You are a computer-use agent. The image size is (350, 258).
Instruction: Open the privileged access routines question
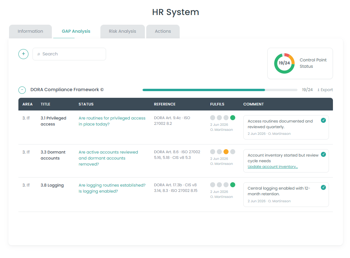(112, 121)
